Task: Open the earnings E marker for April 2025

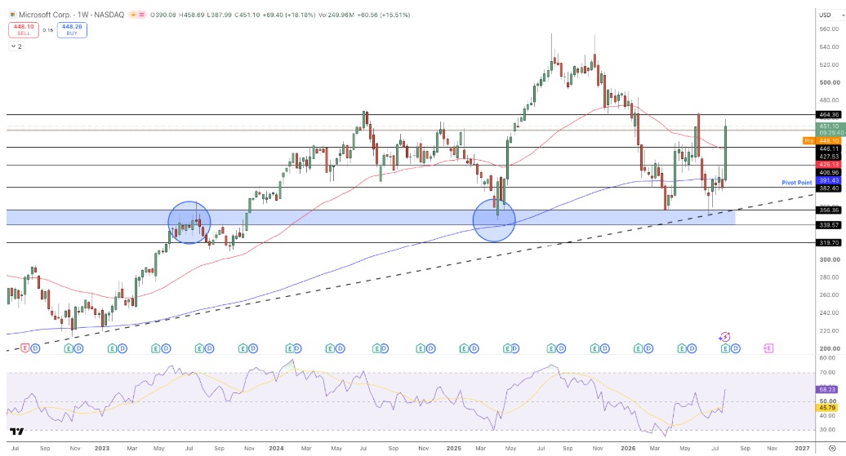Action: (x=507, y=349)
